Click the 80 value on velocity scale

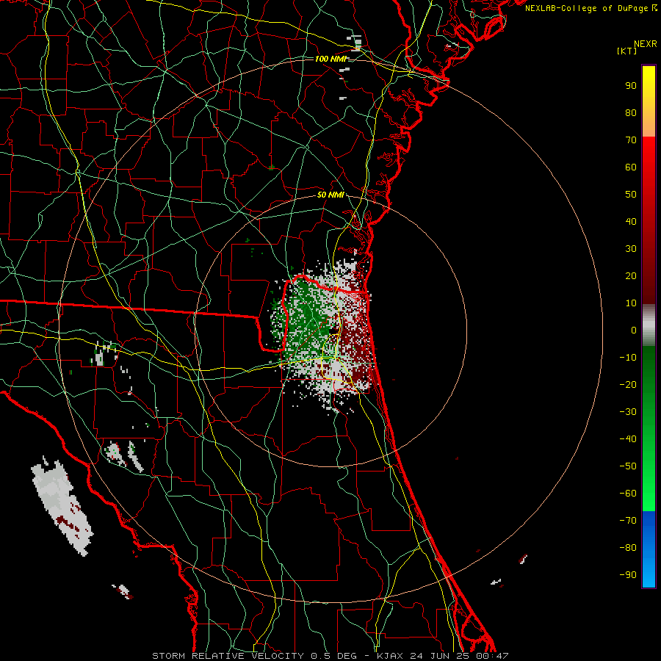coord(631,113)
